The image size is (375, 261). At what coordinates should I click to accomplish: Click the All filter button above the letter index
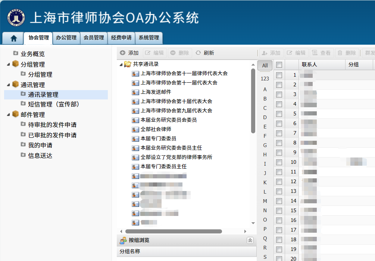(265, 65)
